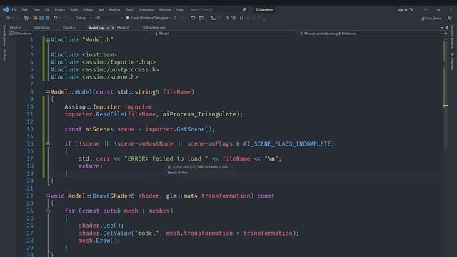Click the comment selection toolbar icon
The height and width of the screenshot is (257, 457).
pyautogui.click(x=227, y=18)
